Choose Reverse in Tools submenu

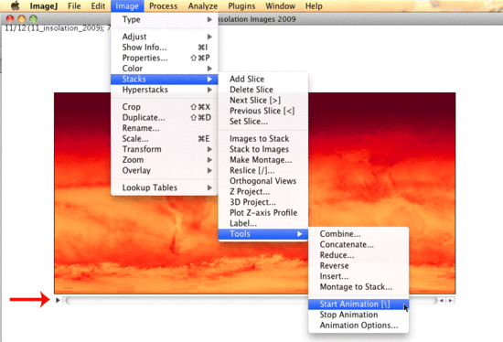pyautogui.click(x=359, y=265)
